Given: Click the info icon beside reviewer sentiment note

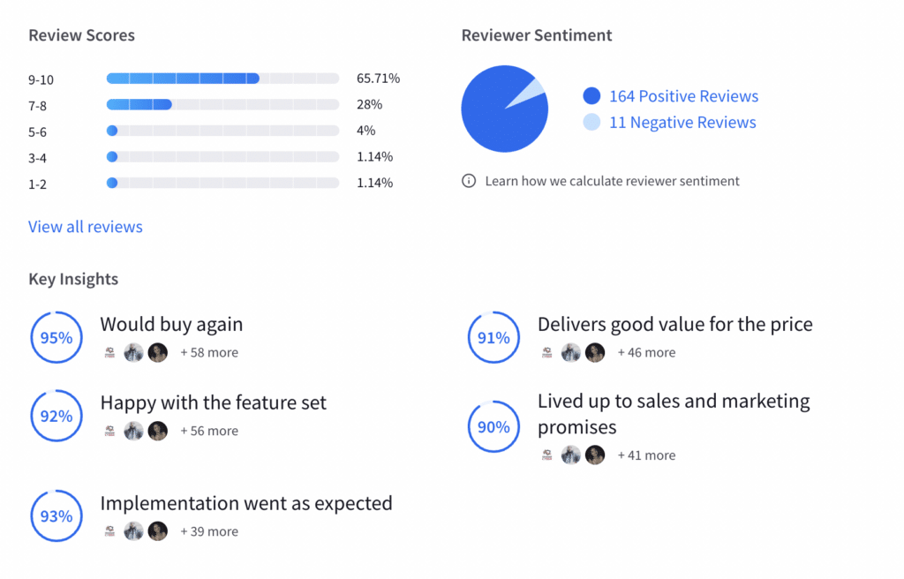Looking at the screenshot, I should coord(469,181).
